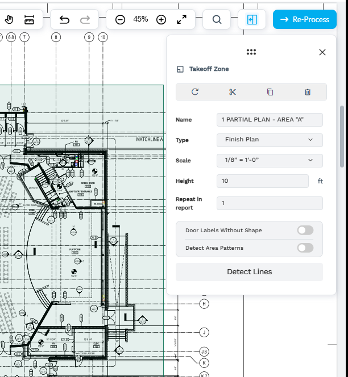Click the Re-Process button
The image size is (348, 377).
click(x=305, y=19)
